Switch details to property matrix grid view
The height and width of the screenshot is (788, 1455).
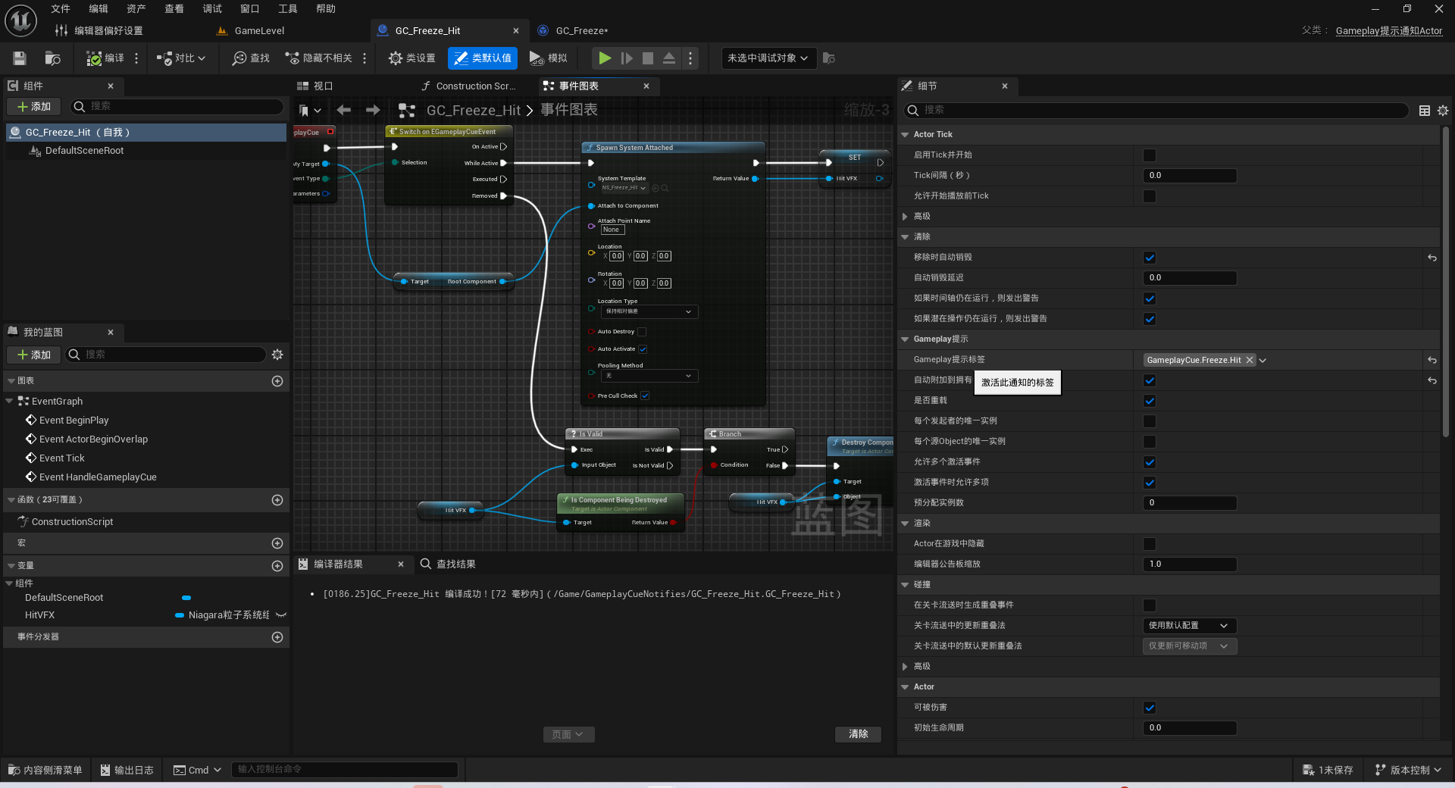(1425, 111)
